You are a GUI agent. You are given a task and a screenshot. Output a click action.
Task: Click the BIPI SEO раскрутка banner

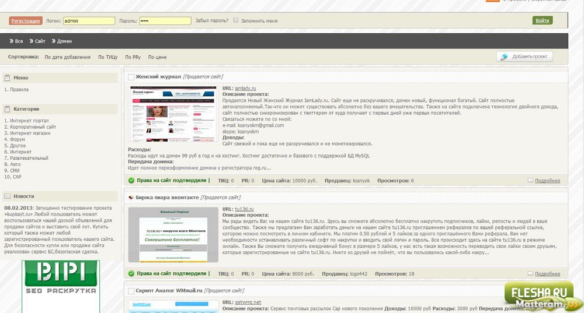61,286
